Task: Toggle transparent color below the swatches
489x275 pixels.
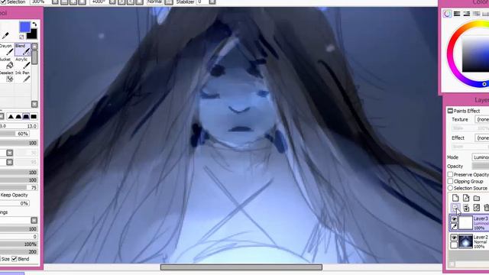Action: pyautogui.click(x=21, y=37)
